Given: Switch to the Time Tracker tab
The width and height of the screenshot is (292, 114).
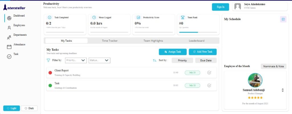Looking at the screenshot, I should point(110,41).
